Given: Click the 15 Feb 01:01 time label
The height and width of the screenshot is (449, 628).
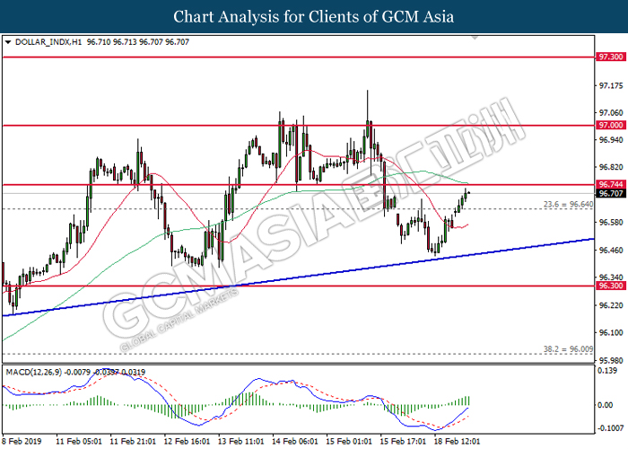Looking at the screenshot, I should tap(349, 442).
